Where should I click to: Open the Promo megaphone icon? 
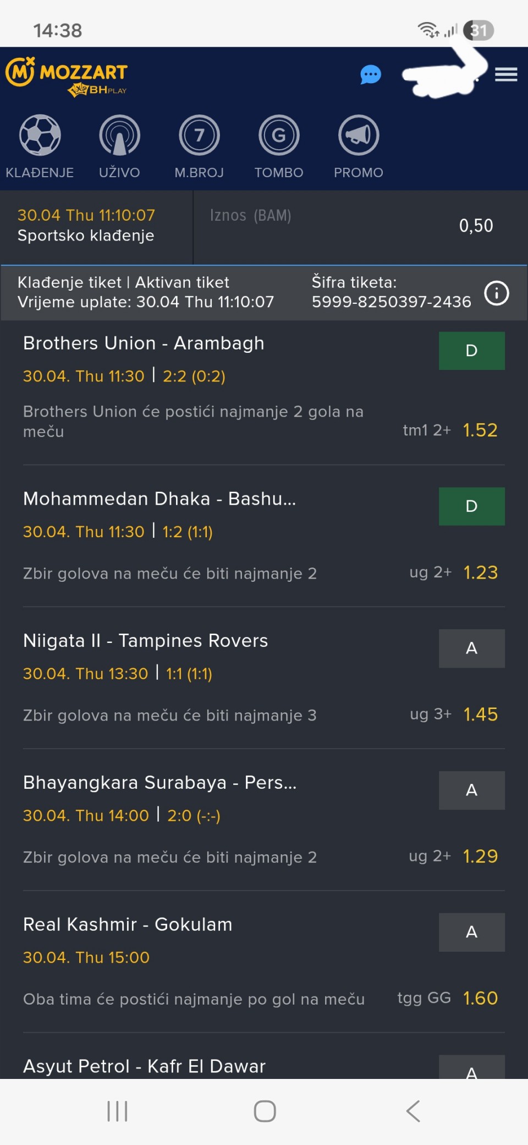(359, 135)
